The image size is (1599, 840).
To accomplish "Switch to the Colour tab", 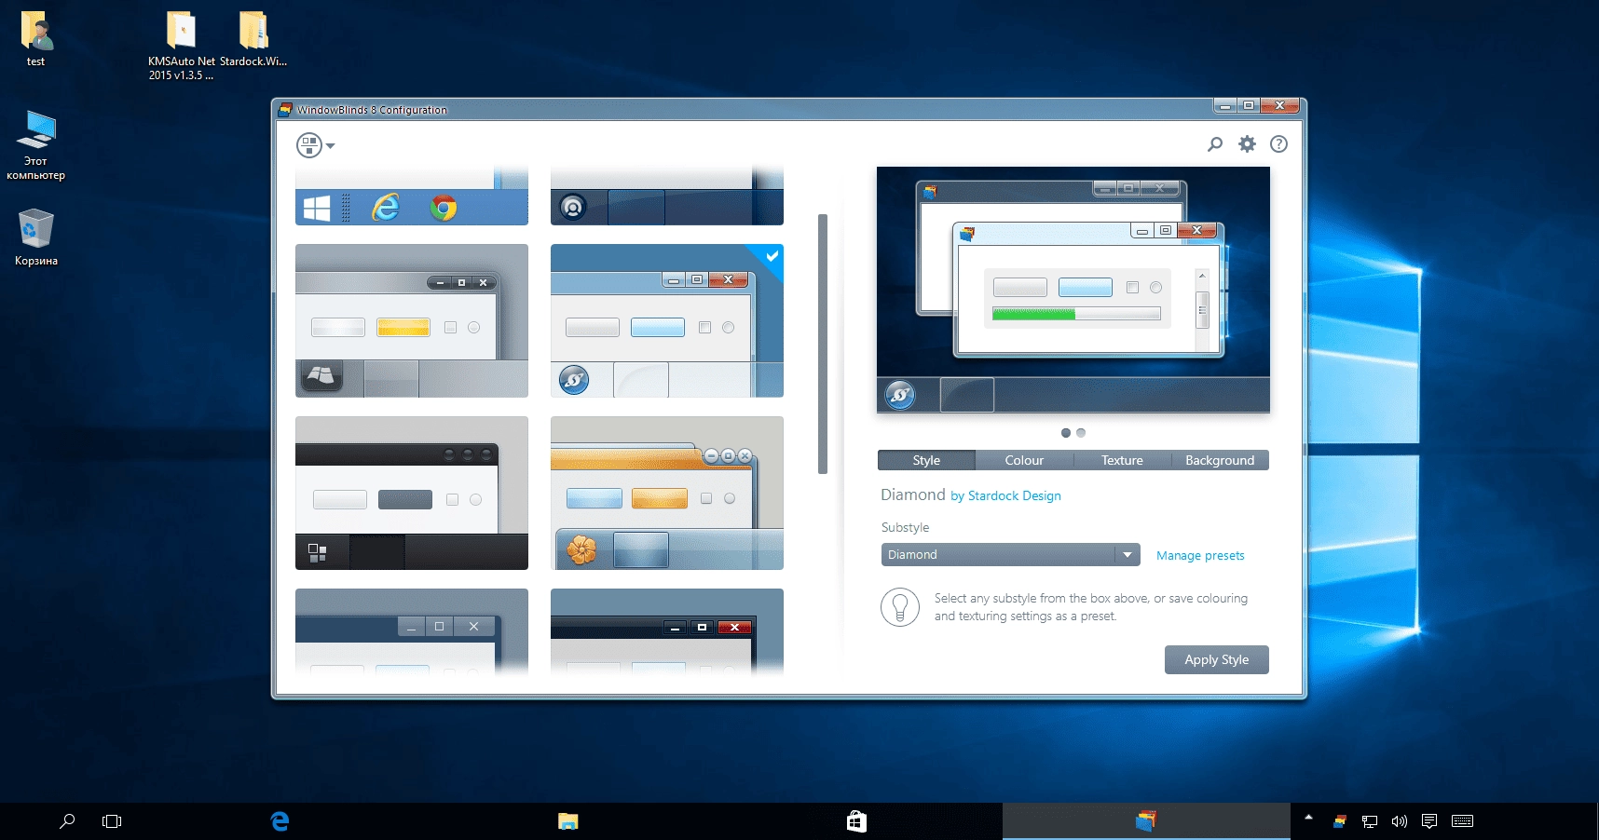I will pyautogui.click(x=1024, y=460).
